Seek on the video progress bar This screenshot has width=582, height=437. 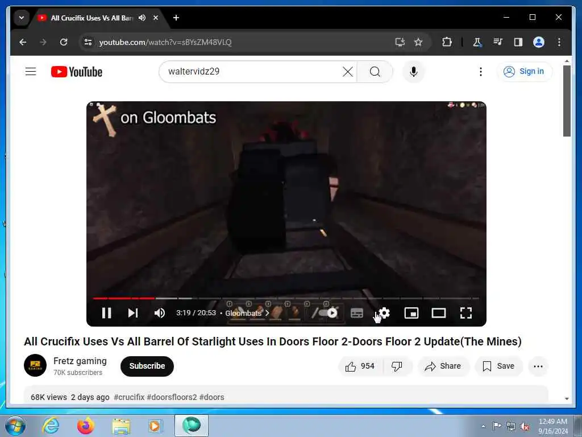286,298
